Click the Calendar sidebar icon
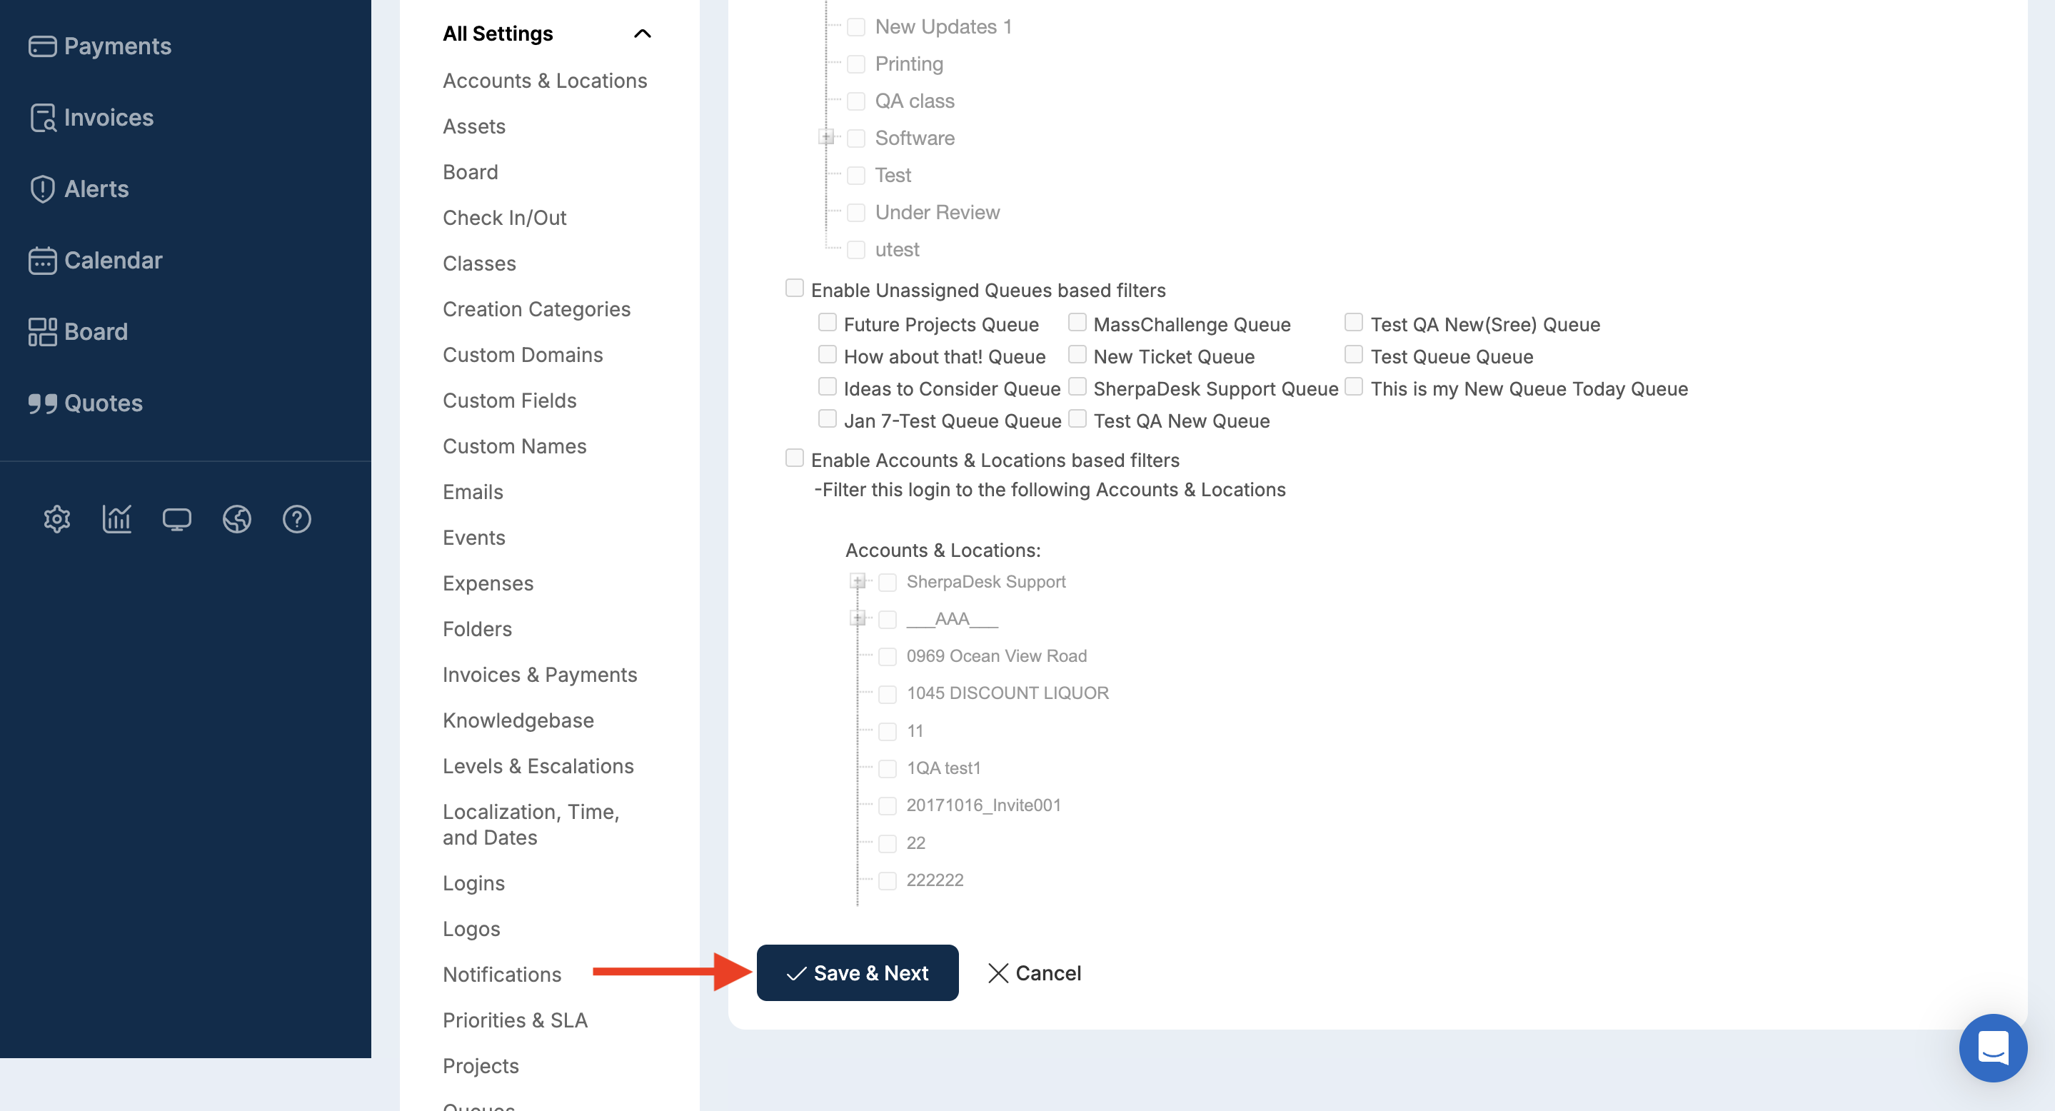Viewport: 2055px width, 1111px height. tap(42, 261)
